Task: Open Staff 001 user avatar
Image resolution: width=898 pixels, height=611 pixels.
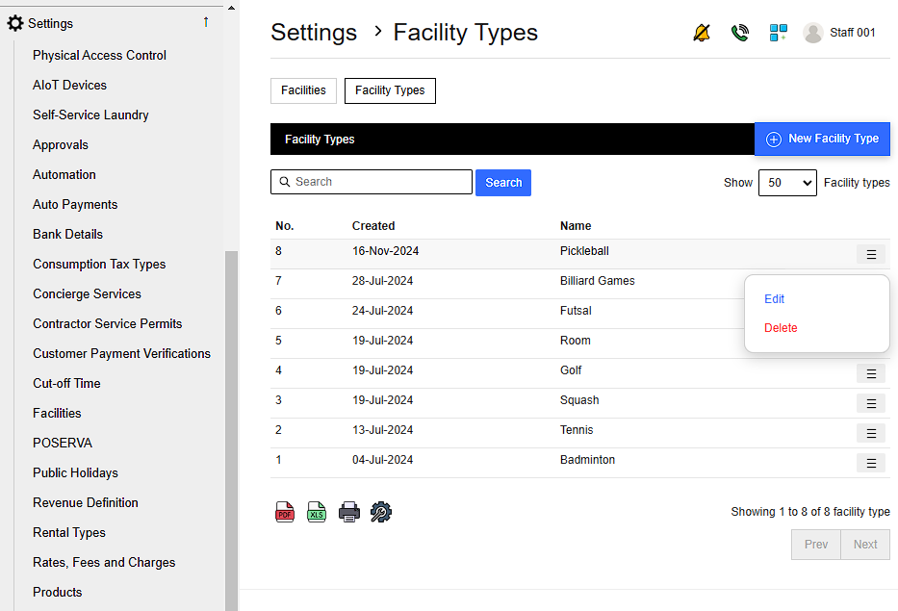Action: pyautogui.click(x=813, y=33)
